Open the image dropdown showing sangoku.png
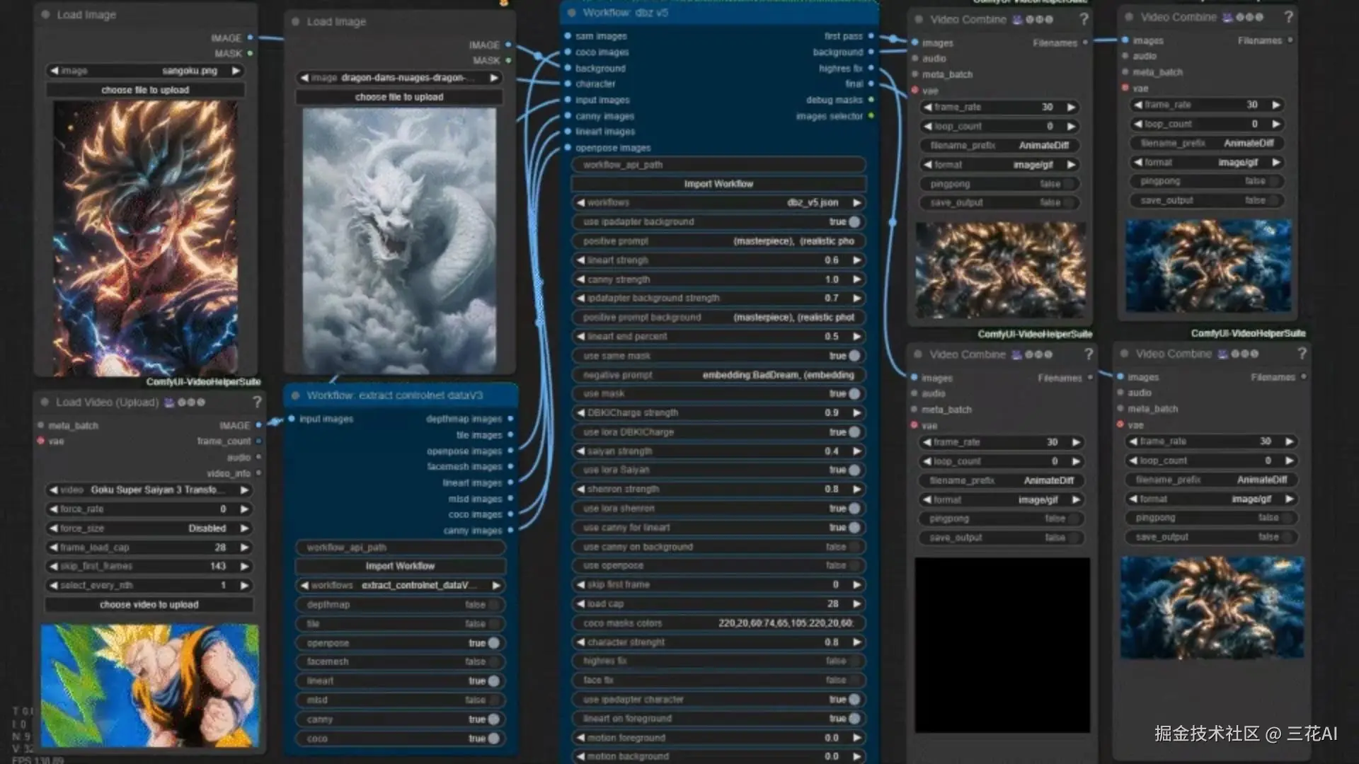The height and width of the screenshot is (764, 1359). [x=145, y=71]
